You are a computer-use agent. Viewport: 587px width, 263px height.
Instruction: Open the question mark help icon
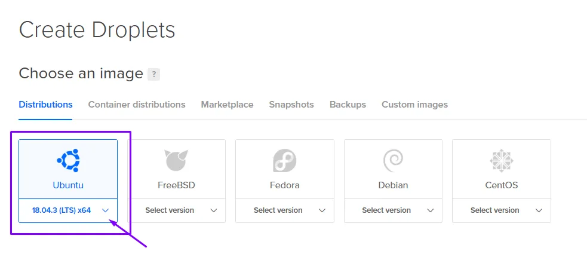[x=154, y=74]
